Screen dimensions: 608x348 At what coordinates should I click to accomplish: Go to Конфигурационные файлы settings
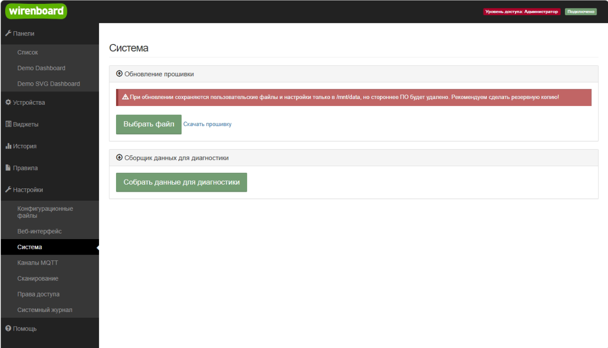[45, 212]
